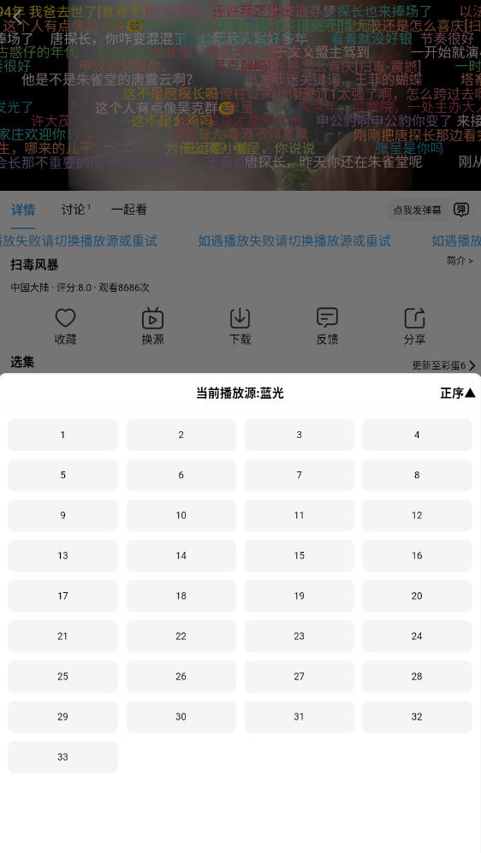Play episode 16
The height and width of the screenshot is (853, 481).
[x=417, y=555]
